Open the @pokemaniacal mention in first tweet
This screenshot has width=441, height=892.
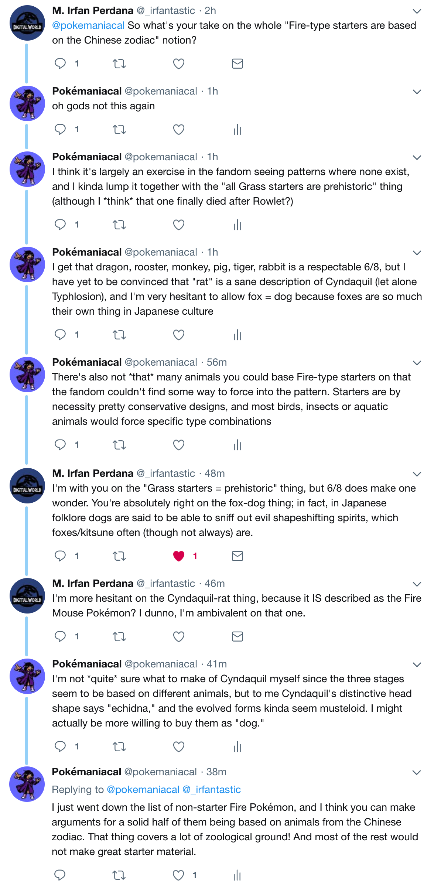pyautogui.click(x=88, y=25)
